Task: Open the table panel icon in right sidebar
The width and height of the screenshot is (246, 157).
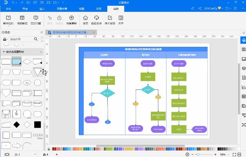Action: pyautogui.click(x=243, y=96)
